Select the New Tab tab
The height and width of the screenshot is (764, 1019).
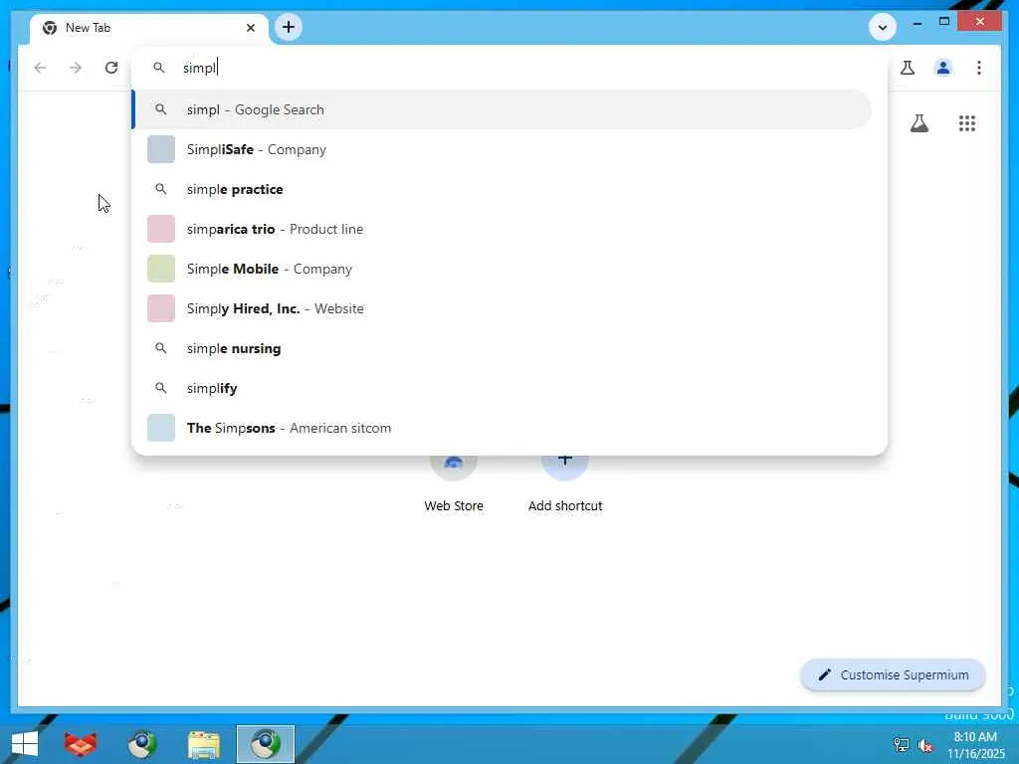click(149, 28)
